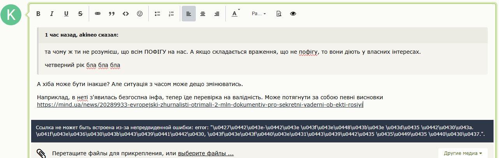Click the quoted text 'четвертий рік бла бла бла'
This screenshot has height=158, width=499.
pos(83,64)
